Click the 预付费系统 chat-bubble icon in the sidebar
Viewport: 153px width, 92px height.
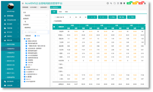[x=5, y=82]
